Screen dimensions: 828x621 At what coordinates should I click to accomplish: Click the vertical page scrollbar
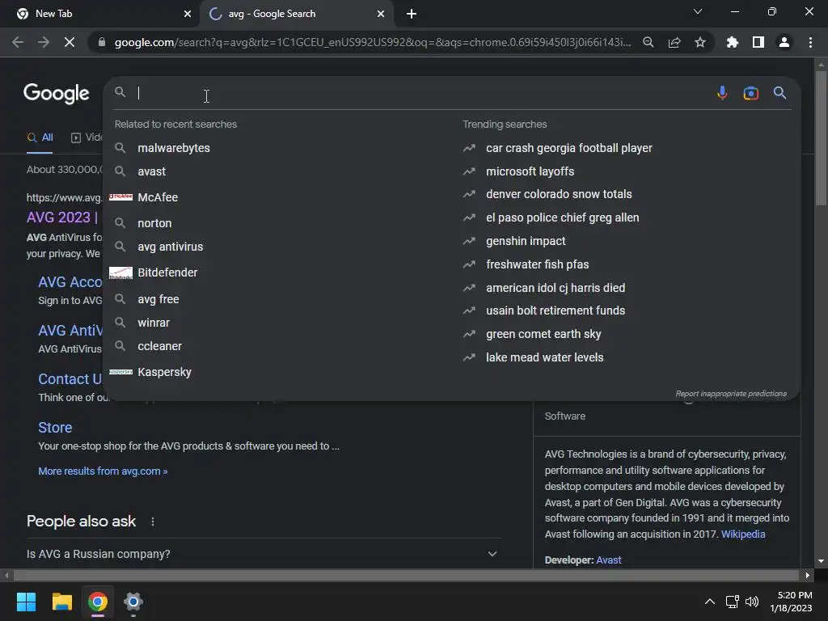820,138
